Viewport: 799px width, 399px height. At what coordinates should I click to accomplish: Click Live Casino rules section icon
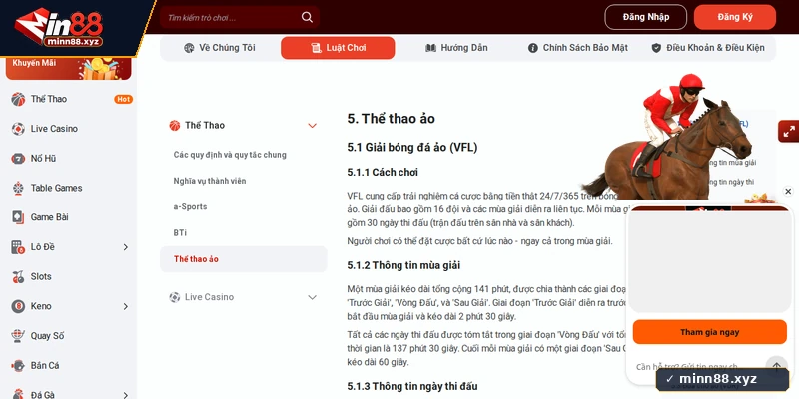pyautogui.click(x=175, y=297)
